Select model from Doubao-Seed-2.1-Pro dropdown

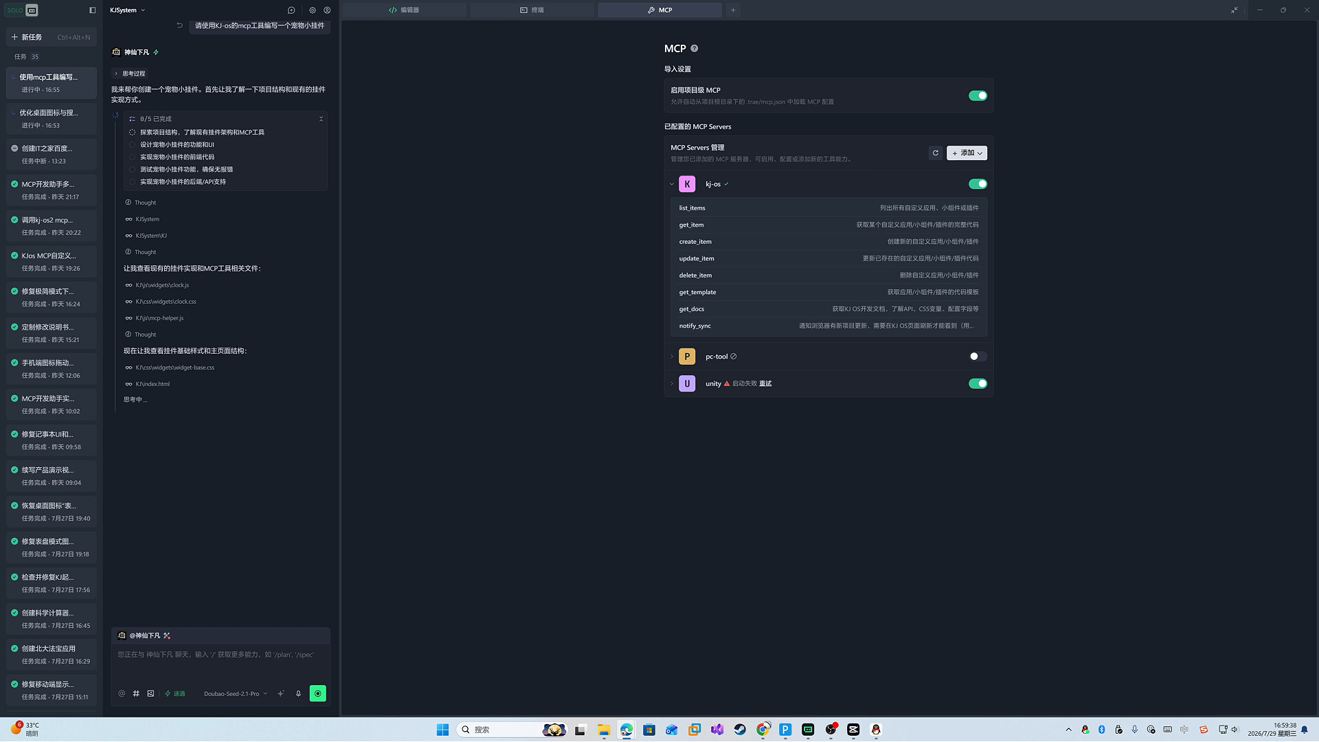coord(236,694)
